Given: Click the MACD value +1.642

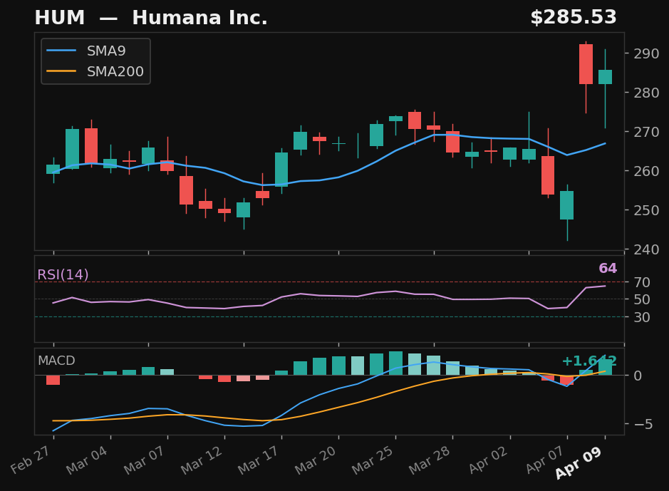Looking at the screenshot, I should [589, 361].
